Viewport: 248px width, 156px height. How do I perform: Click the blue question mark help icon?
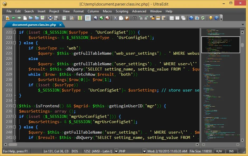tap(217, 18)
